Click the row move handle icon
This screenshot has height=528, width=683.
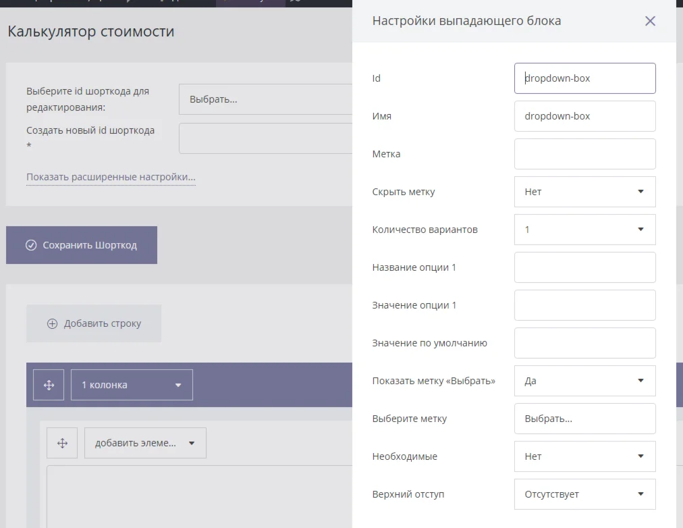(49, 385)
